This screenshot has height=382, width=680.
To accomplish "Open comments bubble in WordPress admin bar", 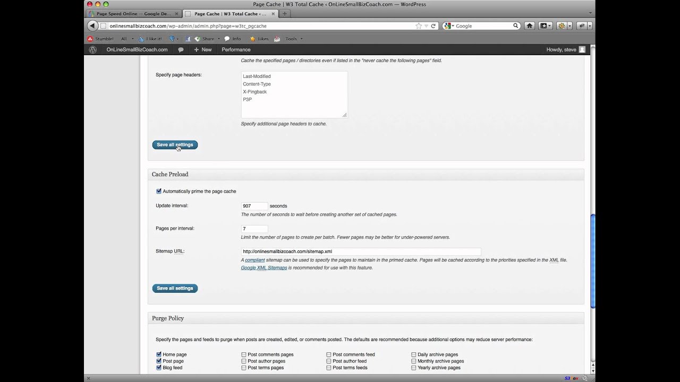I will pos(181,49).
